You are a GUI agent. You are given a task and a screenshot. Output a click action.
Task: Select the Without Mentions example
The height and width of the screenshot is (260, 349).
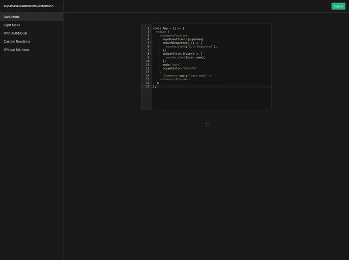(31, 50)
